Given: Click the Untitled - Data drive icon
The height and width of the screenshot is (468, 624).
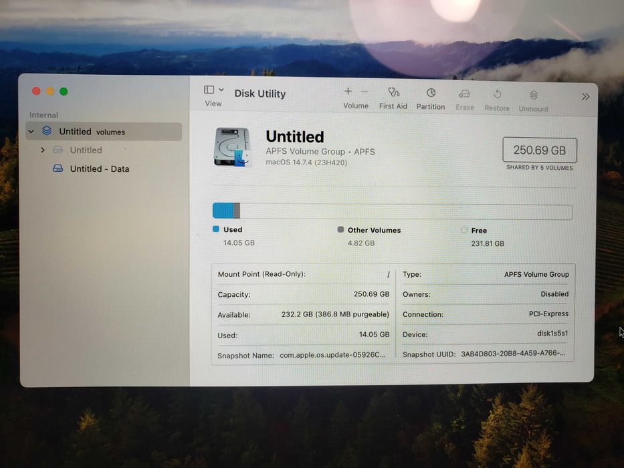Looking at the screenshot, I should (x=58, y=168).
